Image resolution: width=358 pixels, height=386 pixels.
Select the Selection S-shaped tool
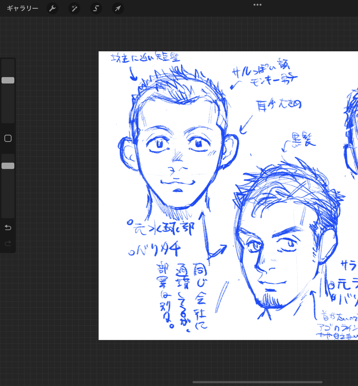tap(96, 9)
